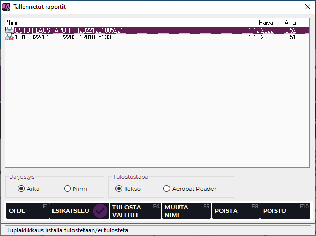
Task: Click the status bar hint text
Action: 67,230
